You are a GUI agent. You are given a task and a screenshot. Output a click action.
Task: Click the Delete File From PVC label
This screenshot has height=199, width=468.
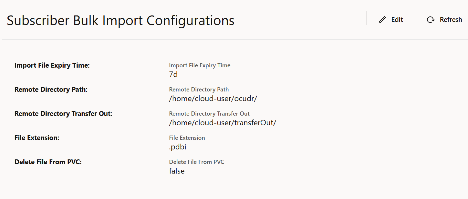(x=48, y=162)
